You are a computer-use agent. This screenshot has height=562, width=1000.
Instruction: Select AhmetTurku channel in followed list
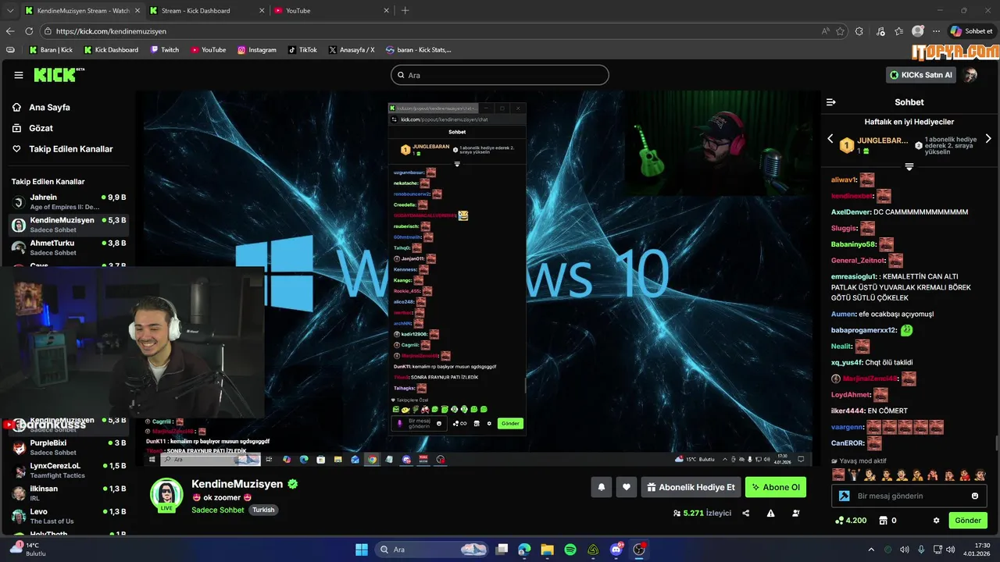pyautogui.click(x=68, y=247)
